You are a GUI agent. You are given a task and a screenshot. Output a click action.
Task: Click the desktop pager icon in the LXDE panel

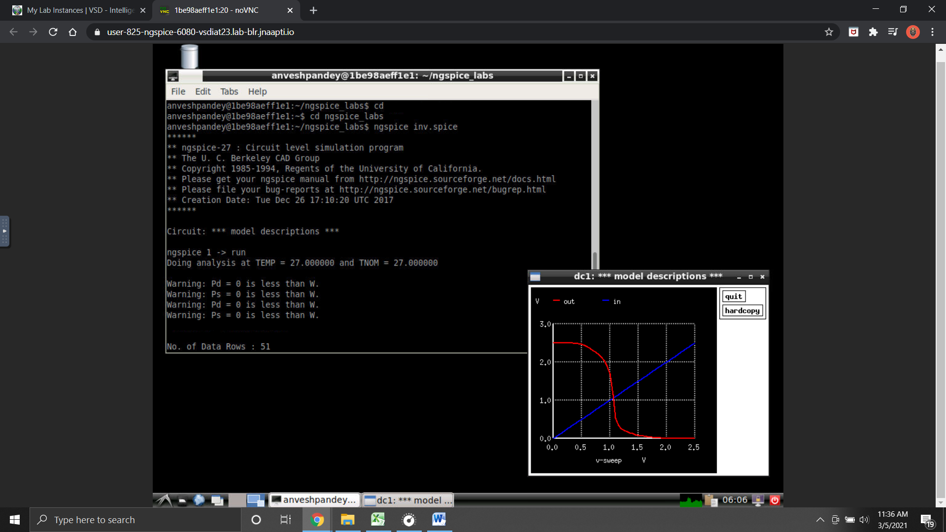(x=256, y=500)
